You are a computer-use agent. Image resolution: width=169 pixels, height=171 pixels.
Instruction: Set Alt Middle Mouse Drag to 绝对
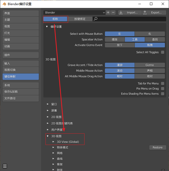click(150, 76)
